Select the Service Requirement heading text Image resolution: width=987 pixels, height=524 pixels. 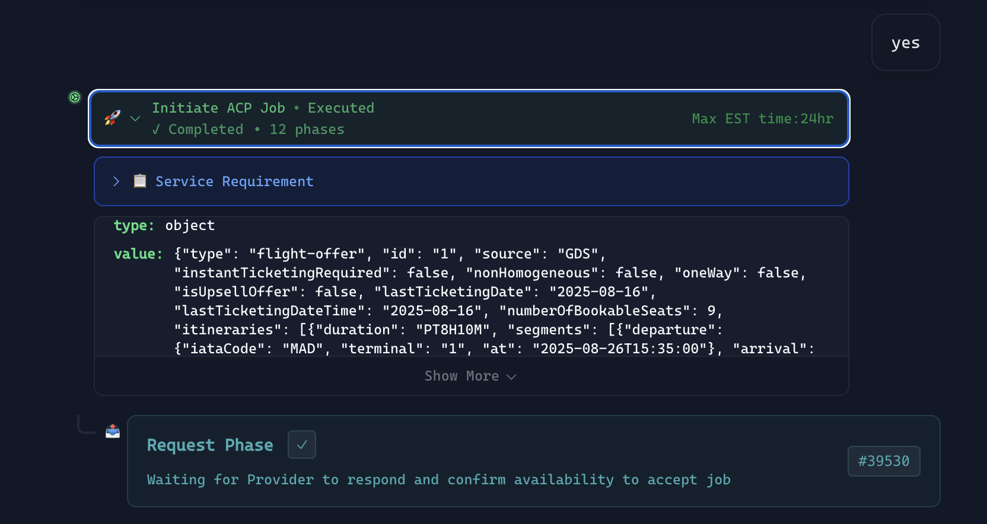[234, 181]
